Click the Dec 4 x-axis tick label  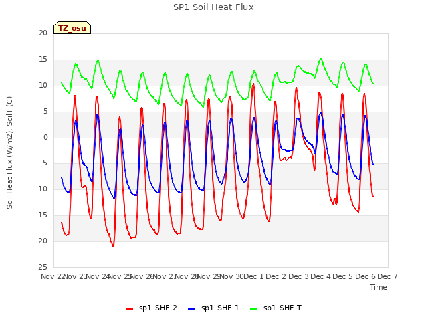point(320,276)
